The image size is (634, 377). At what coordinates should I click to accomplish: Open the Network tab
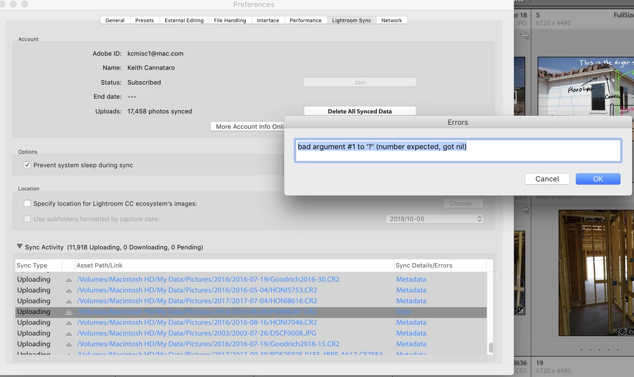click(x=391, y=20)
